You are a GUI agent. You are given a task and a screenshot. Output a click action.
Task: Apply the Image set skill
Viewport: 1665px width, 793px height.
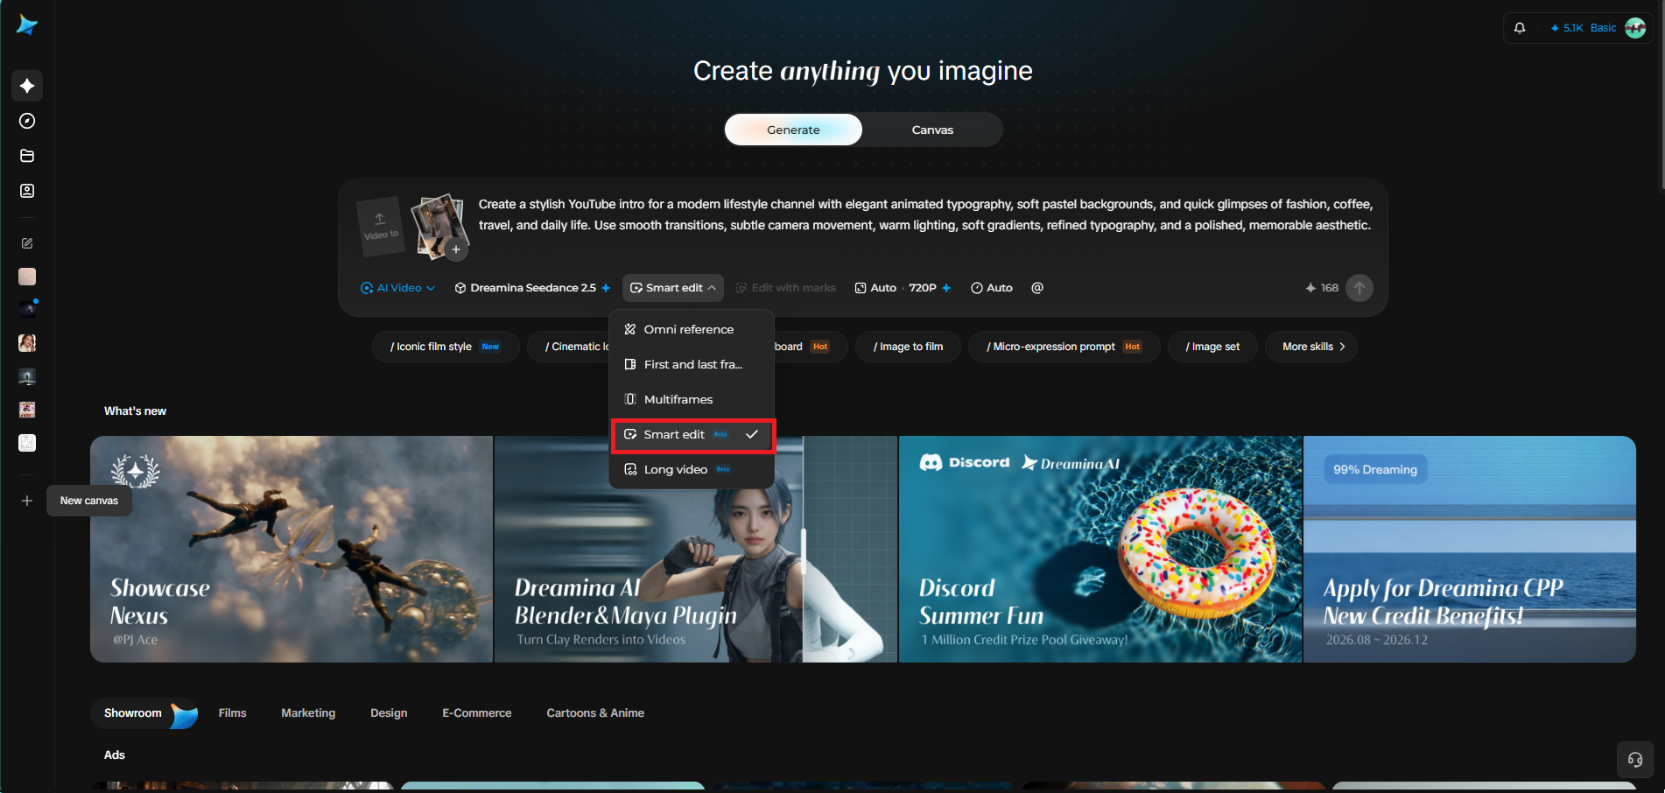(1212, 347)
